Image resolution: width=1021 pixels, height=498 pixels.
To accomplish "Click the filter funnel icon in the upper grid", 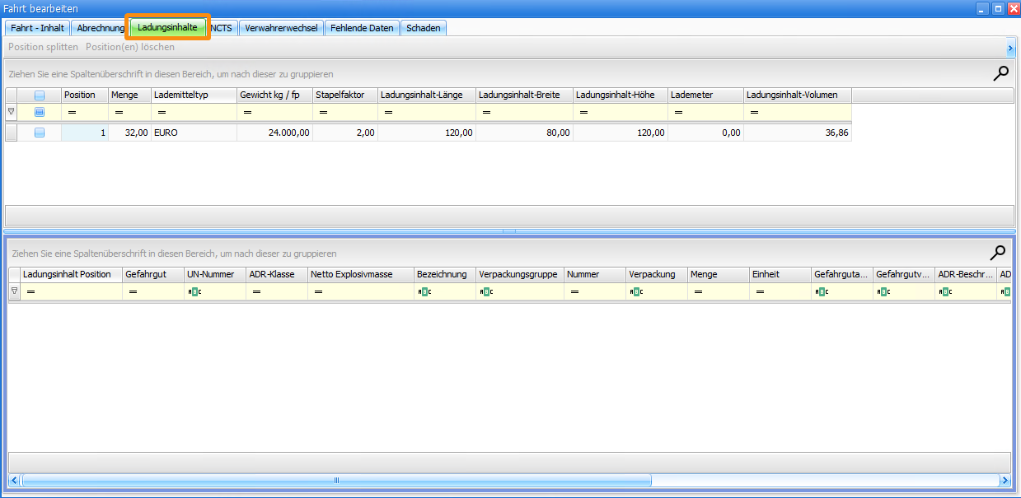I will pos(11,111).
